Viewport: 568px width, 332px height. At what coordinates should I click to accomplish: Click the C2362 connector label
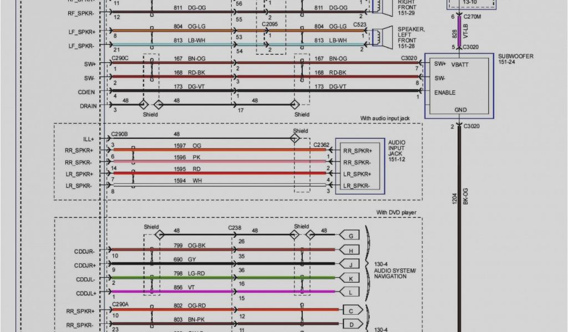(321, 144)
